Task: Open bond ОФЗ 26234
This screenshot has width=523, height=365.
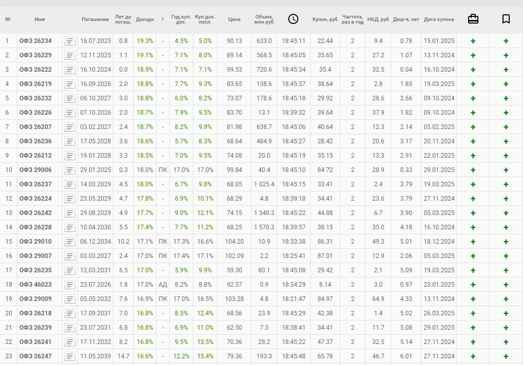Action: click(x=35, y=41)
